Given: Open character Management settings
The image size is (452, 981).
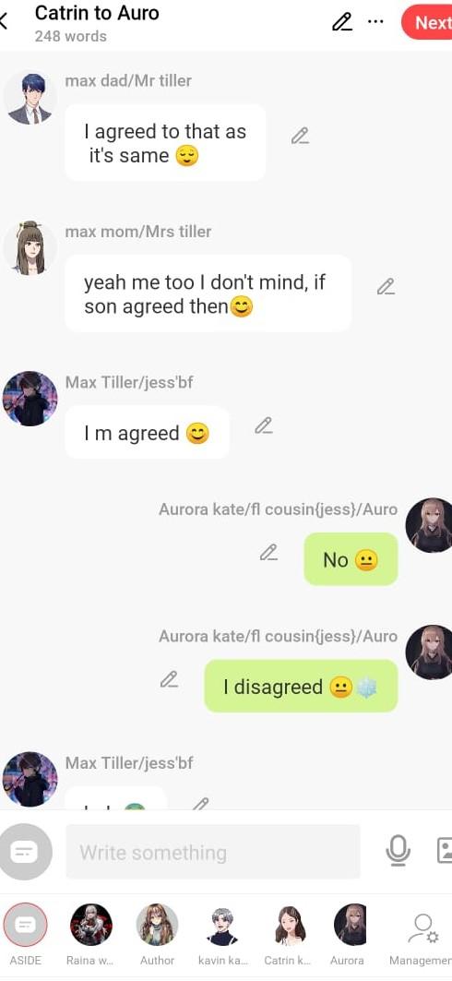Looking at the screenshot, I should click(421, 934).
